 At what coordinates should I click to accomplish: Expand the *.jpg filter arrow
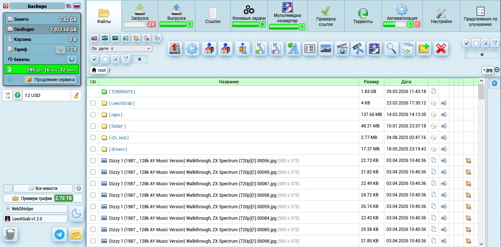click(x=497, y=70)
